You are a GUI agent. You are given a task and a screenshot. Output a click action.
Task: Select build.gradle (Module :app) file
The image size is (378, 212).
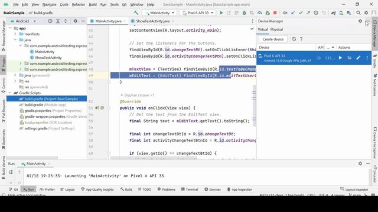coord(45,105)
